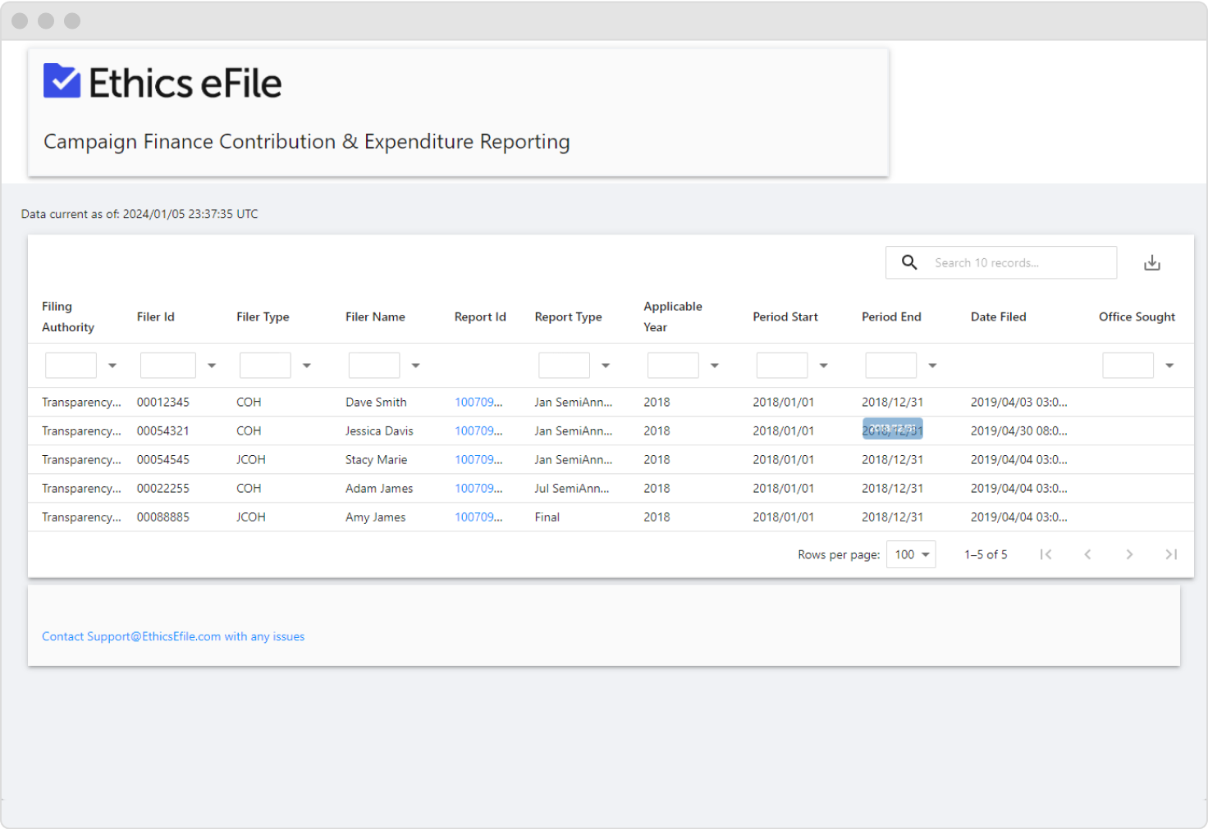1208x829 pixels.
Task: Click the download export icon
Action: (x=1152, y=262)
